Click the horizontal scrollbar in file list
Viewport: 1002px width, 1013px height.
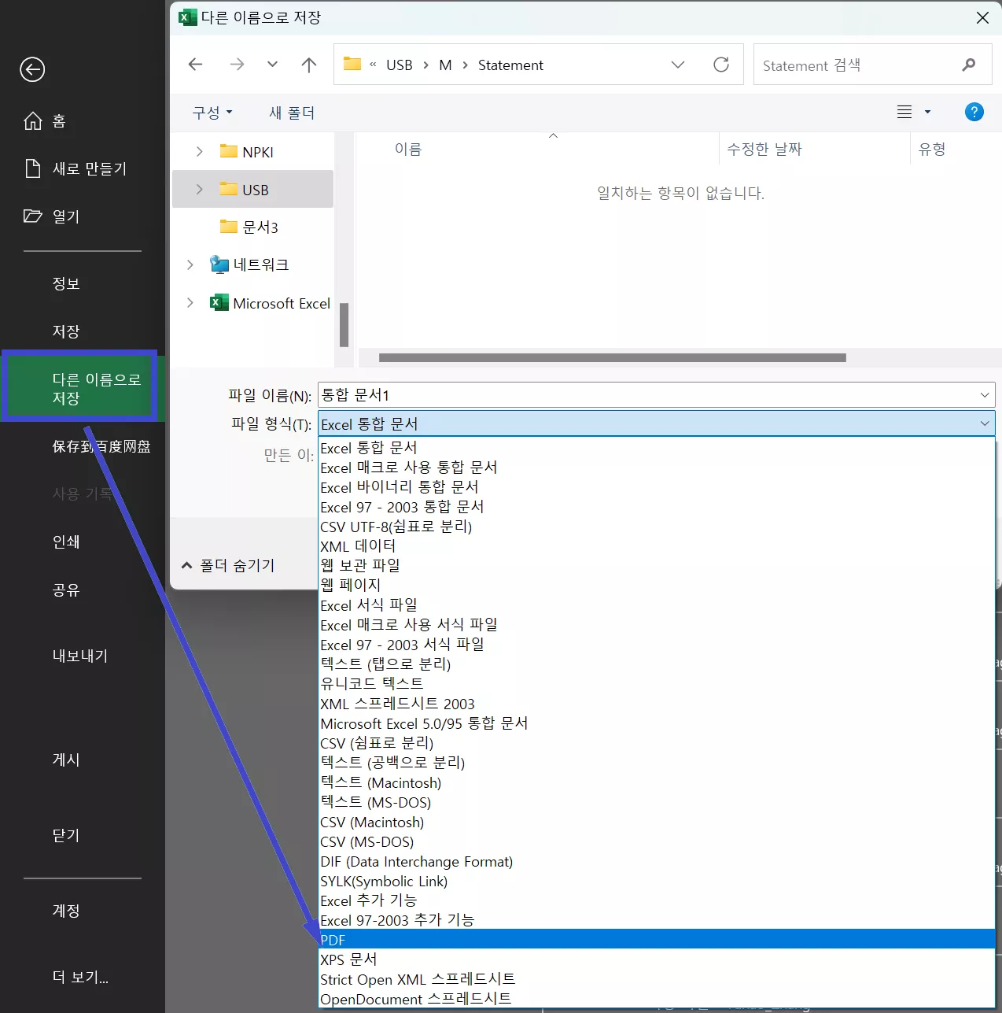point(612,357)
